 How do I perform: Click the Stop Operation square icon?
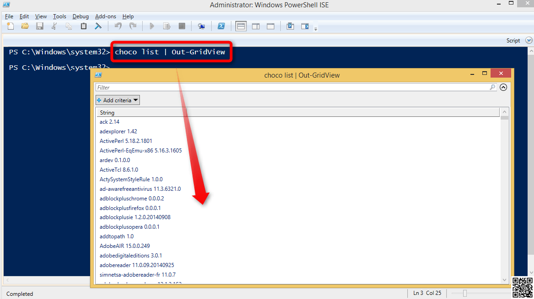182,26
